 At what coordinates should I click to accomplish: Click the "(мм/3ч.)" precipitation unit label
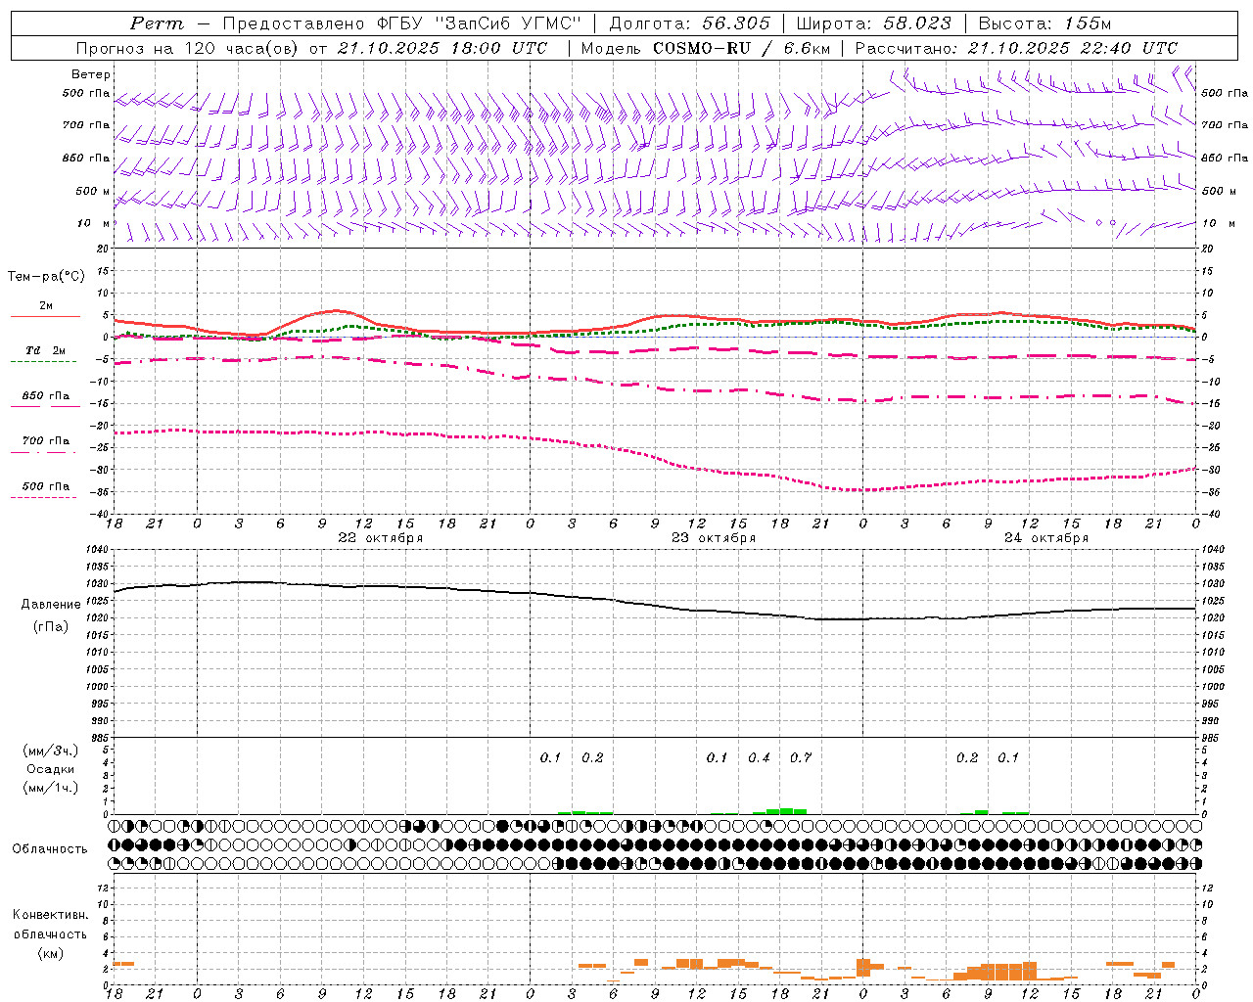point(51,751)
